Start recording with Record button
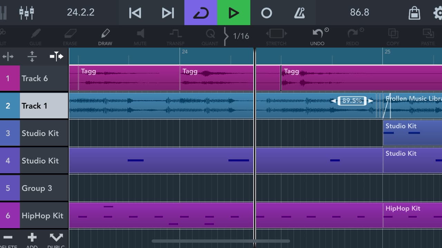The image size is (442, 248). coord(267,13)
